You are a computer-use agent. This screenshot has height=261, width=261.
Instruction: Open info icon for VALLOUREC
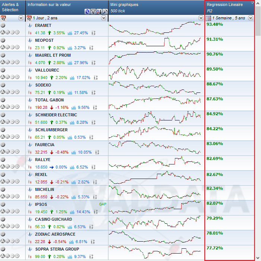click(x=30, y=70)
